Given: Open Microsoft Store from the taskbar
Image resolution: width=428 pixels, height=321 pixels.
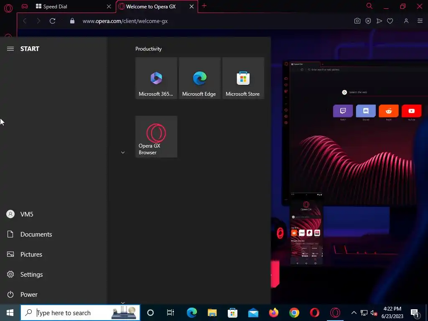Looking at the screenshot, I should point(232,313).
